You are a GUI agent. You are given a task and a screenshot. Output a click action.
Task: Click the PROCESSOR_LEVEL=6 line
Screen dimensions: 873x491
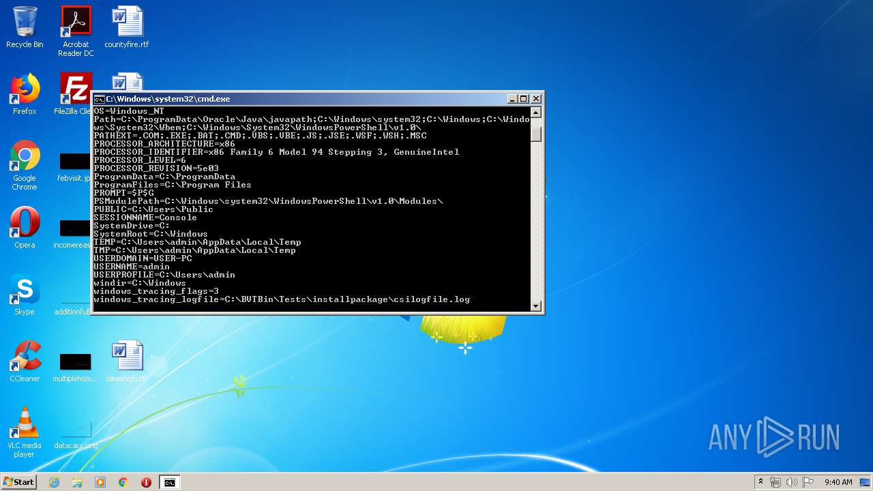(x=140, y=160)
